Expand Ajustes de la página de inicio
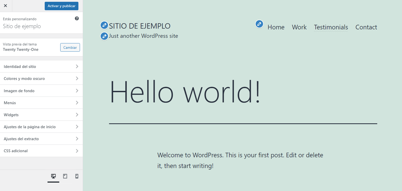 pyautogui.click(x=41, y=127)
